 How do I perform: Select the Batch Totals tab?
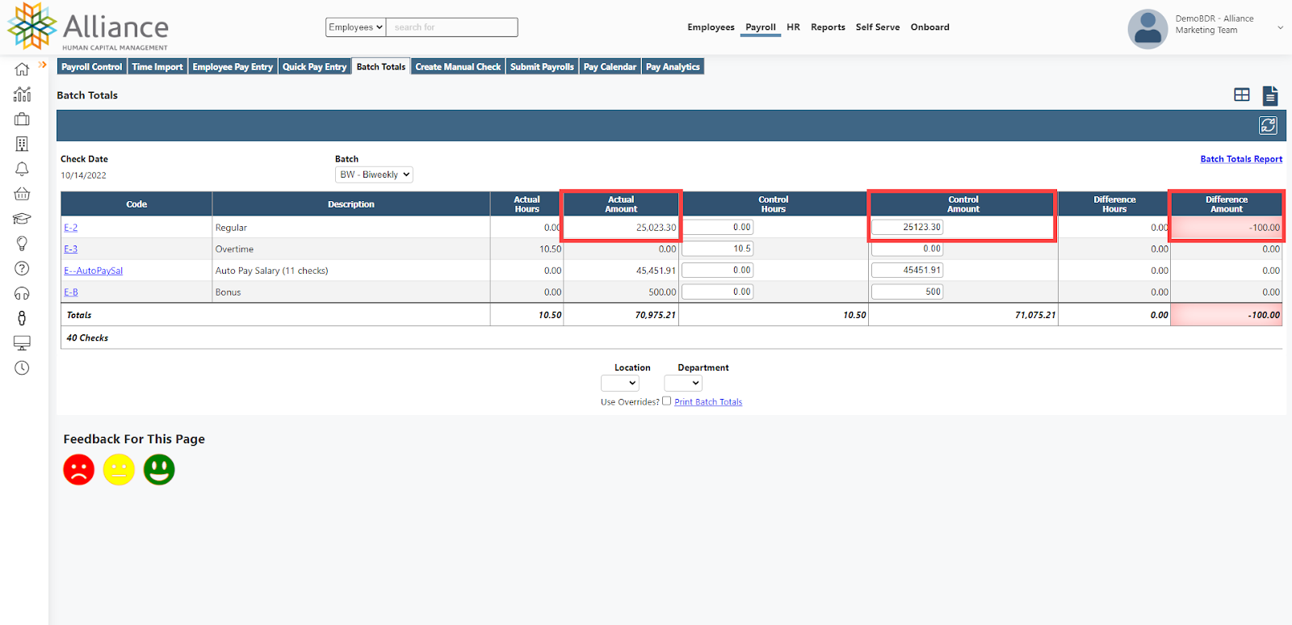click(x=381, y=67)
